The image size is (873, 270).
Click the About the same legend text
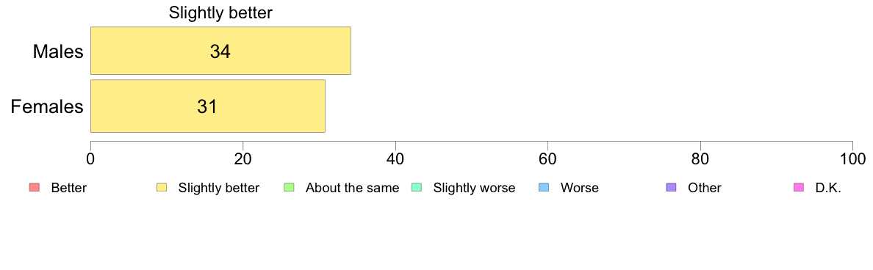pos(353,188)
